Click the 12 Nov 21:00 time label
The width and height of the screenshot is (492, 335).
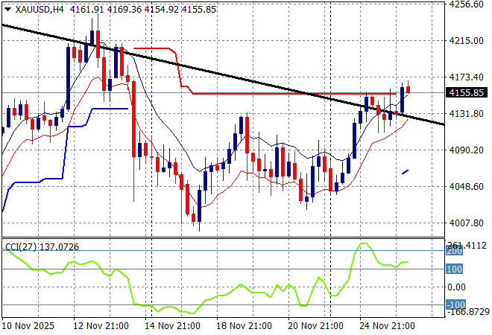click(101, 326)
